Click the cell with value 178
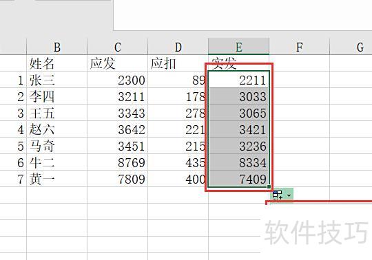The image size is (372, 260). 178,96
